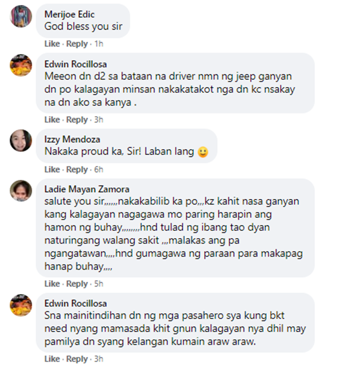Open the Izzy Mendoza name link
This screenshot has width=341, height=365.
[x=72, y=139]
